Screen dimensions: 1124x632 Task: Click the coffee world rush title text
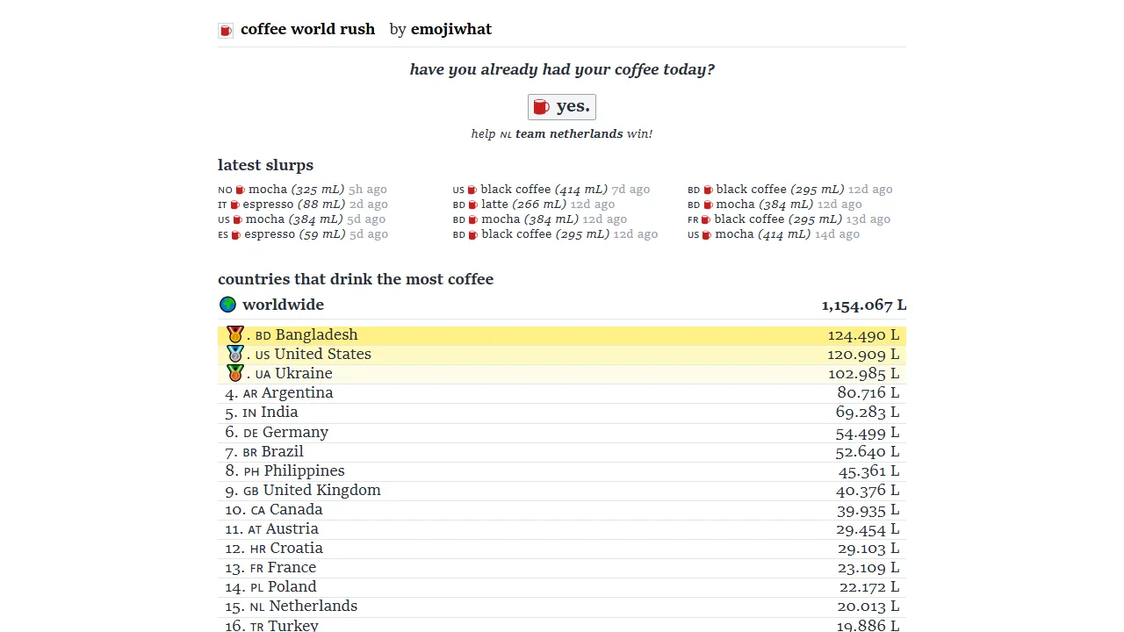307,29
